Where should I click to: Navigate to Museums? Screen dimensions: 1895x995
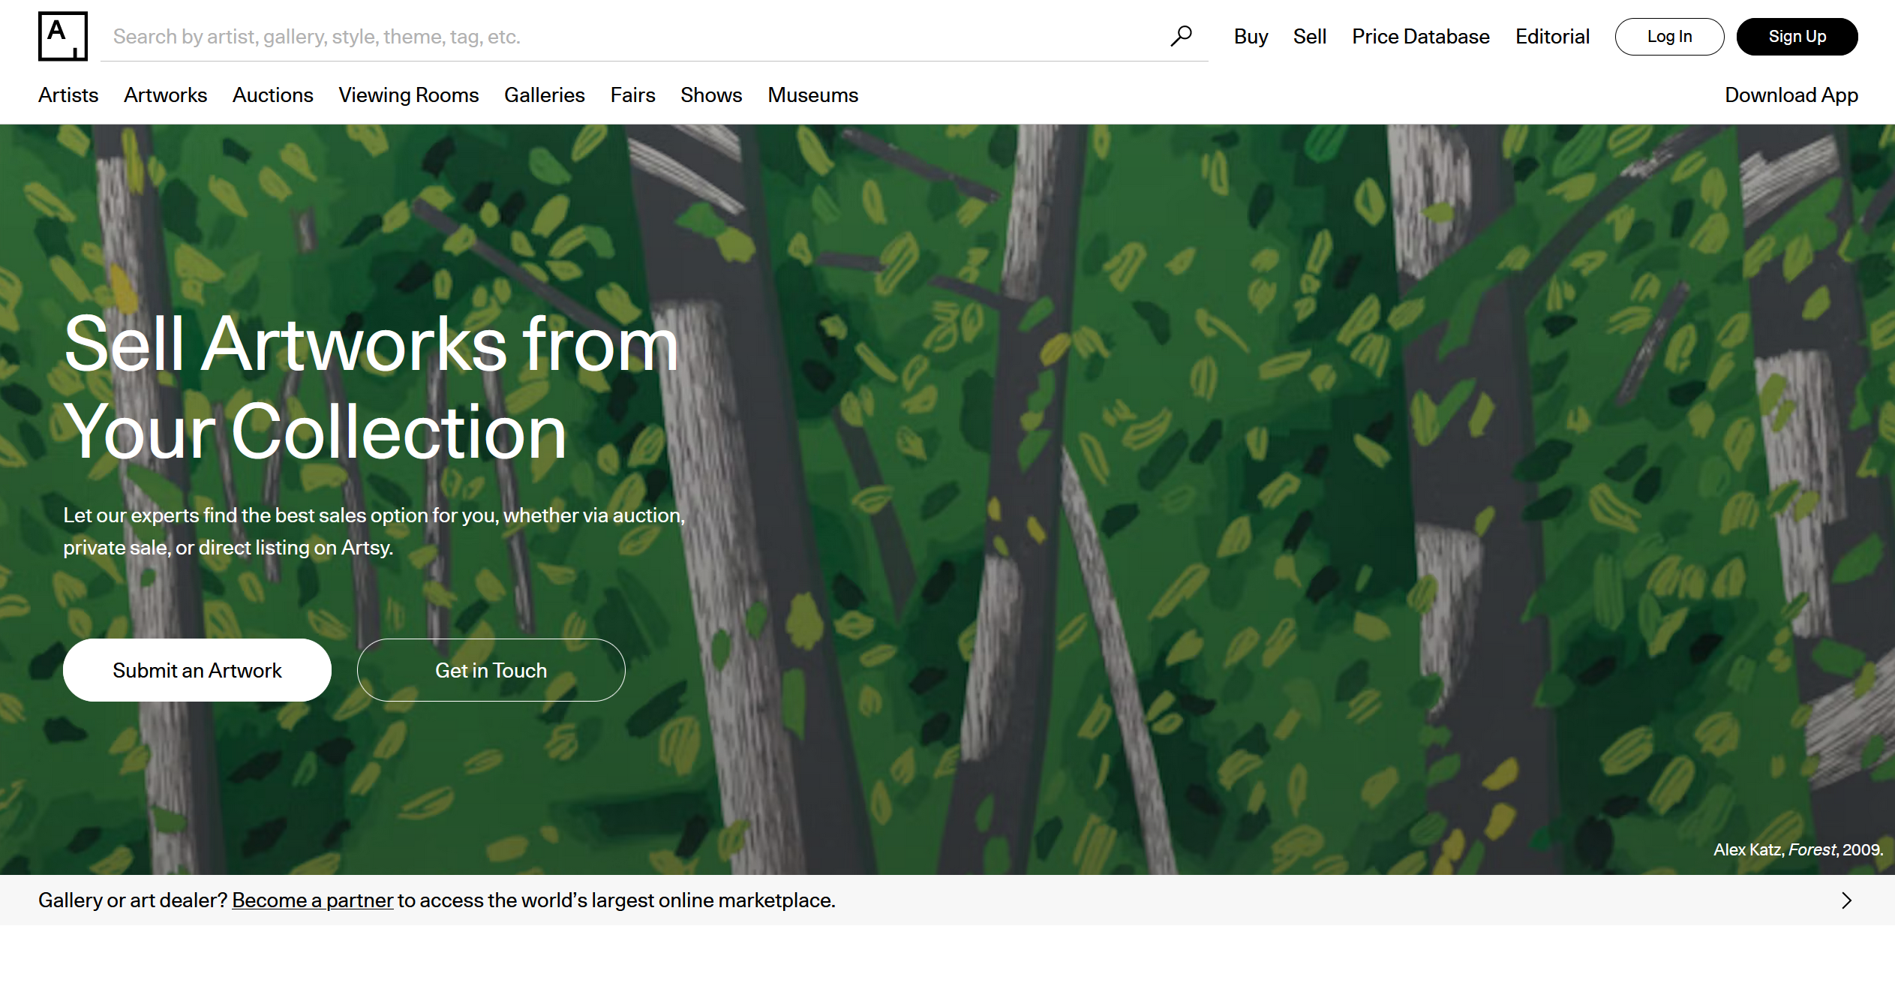812,95
